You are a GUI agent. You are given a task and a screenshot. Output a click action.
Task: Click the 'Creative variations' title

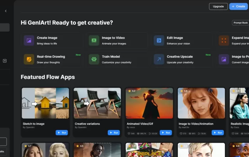[x=87, y=124]
